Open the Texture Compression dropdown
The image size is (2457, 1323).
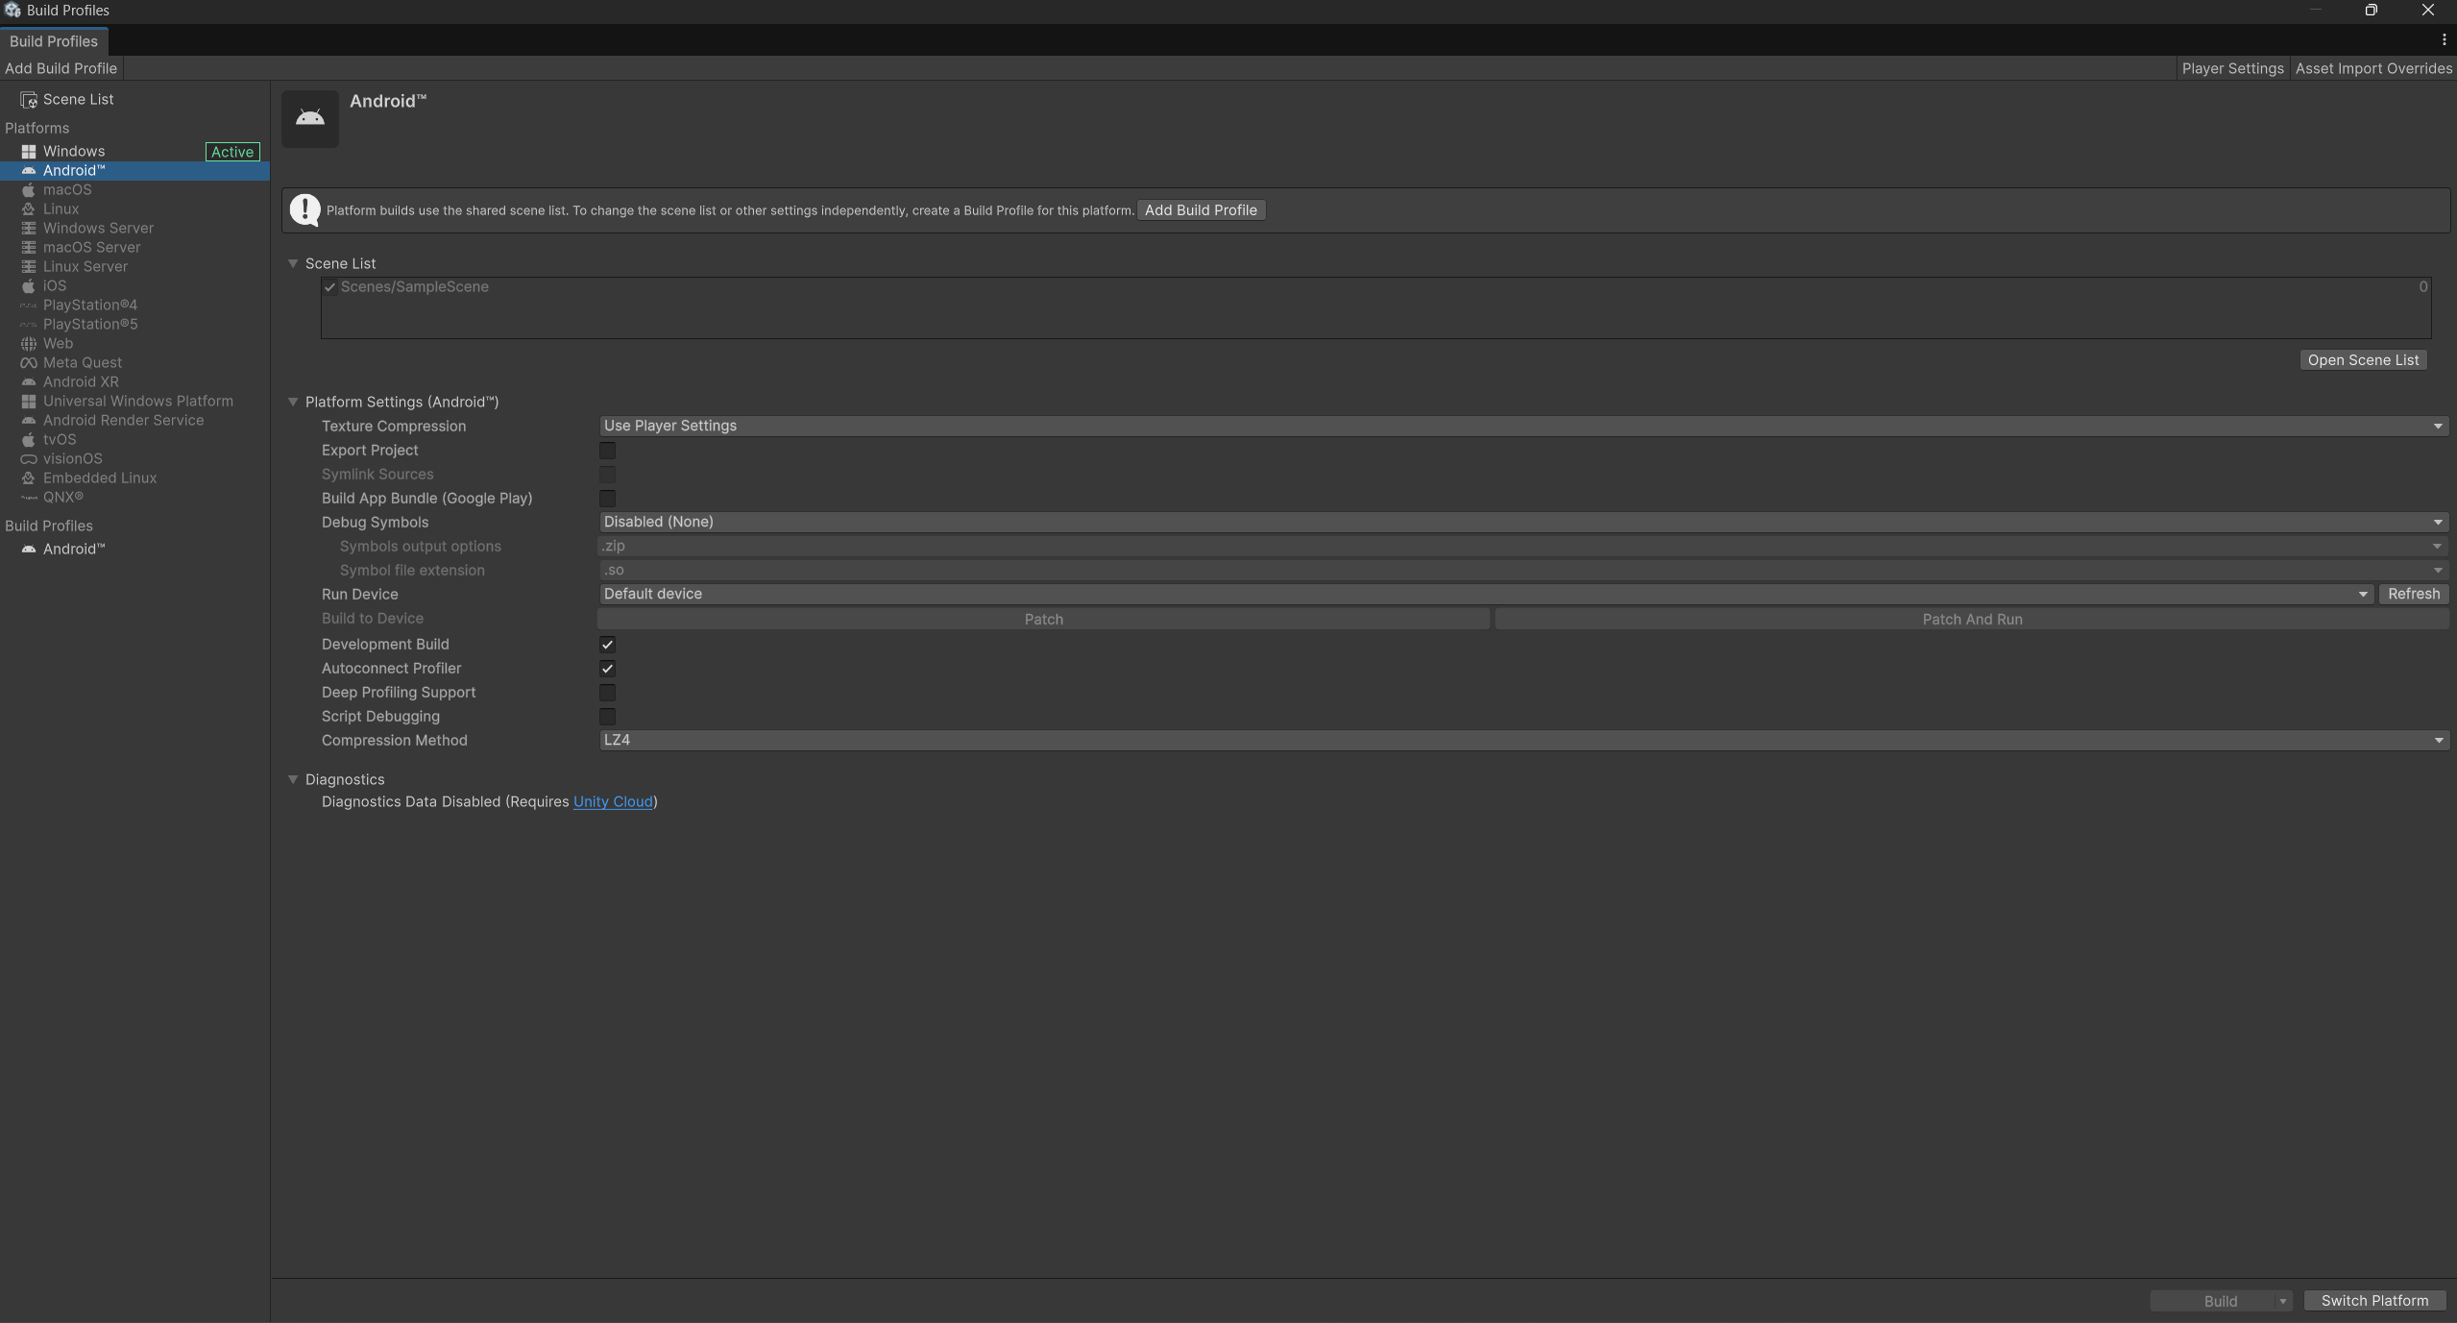[x=1520, y=426]
